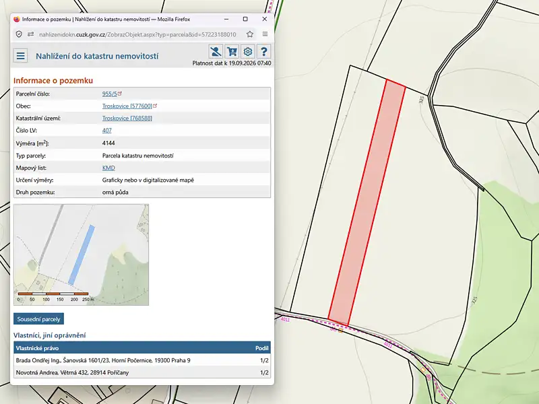This screenshot has width=539, height=404.
Task: Open the Firefox application menu
Action: point(265,34)
